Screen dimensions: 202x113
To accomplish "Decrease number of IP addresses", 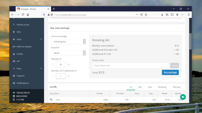I will [x=53, y=76].
